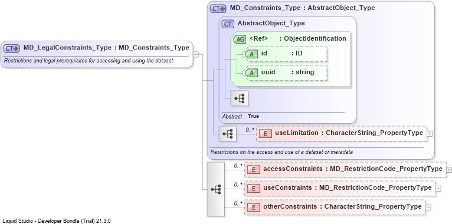Image resolution: width=452 pixels, height=224 pixels.
Task: Select the id : ID attribute
Action: (x=286, y=54)
